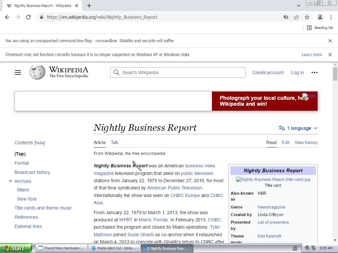This screenshot has height=253, width=338.
Task: Hide the photo contest banner
Action: [x=309, y=96]
